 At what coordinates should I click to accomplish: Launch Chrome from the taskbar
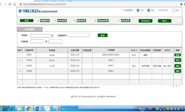29,109
